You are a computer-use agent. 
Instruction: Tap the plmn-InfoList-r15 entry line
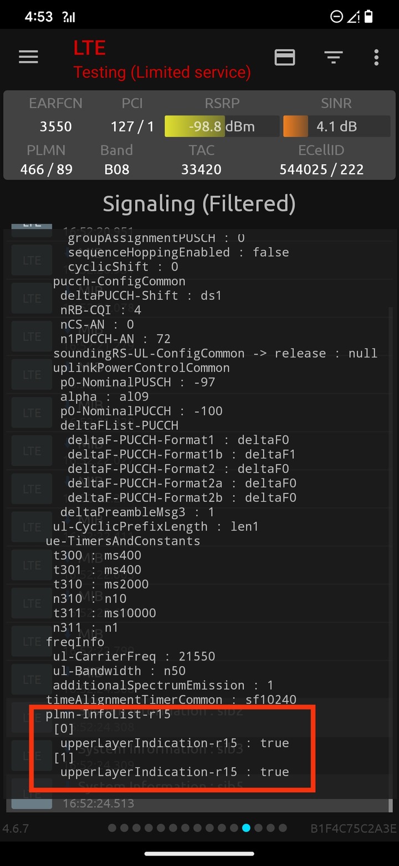pyautogui.click(x=108, y=714)
